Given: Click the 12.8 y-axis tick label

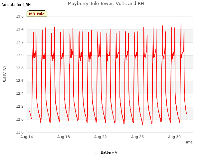Looking at the screenshot, I should point(20,68).
